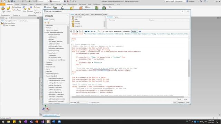Click the Redo arrow in rule editor toolbar

click(x=88, y=31)
